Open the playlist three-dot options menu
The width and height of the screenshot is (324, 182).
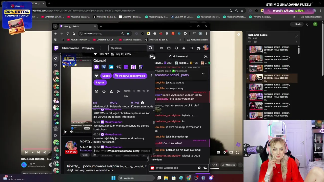point(296,42)
